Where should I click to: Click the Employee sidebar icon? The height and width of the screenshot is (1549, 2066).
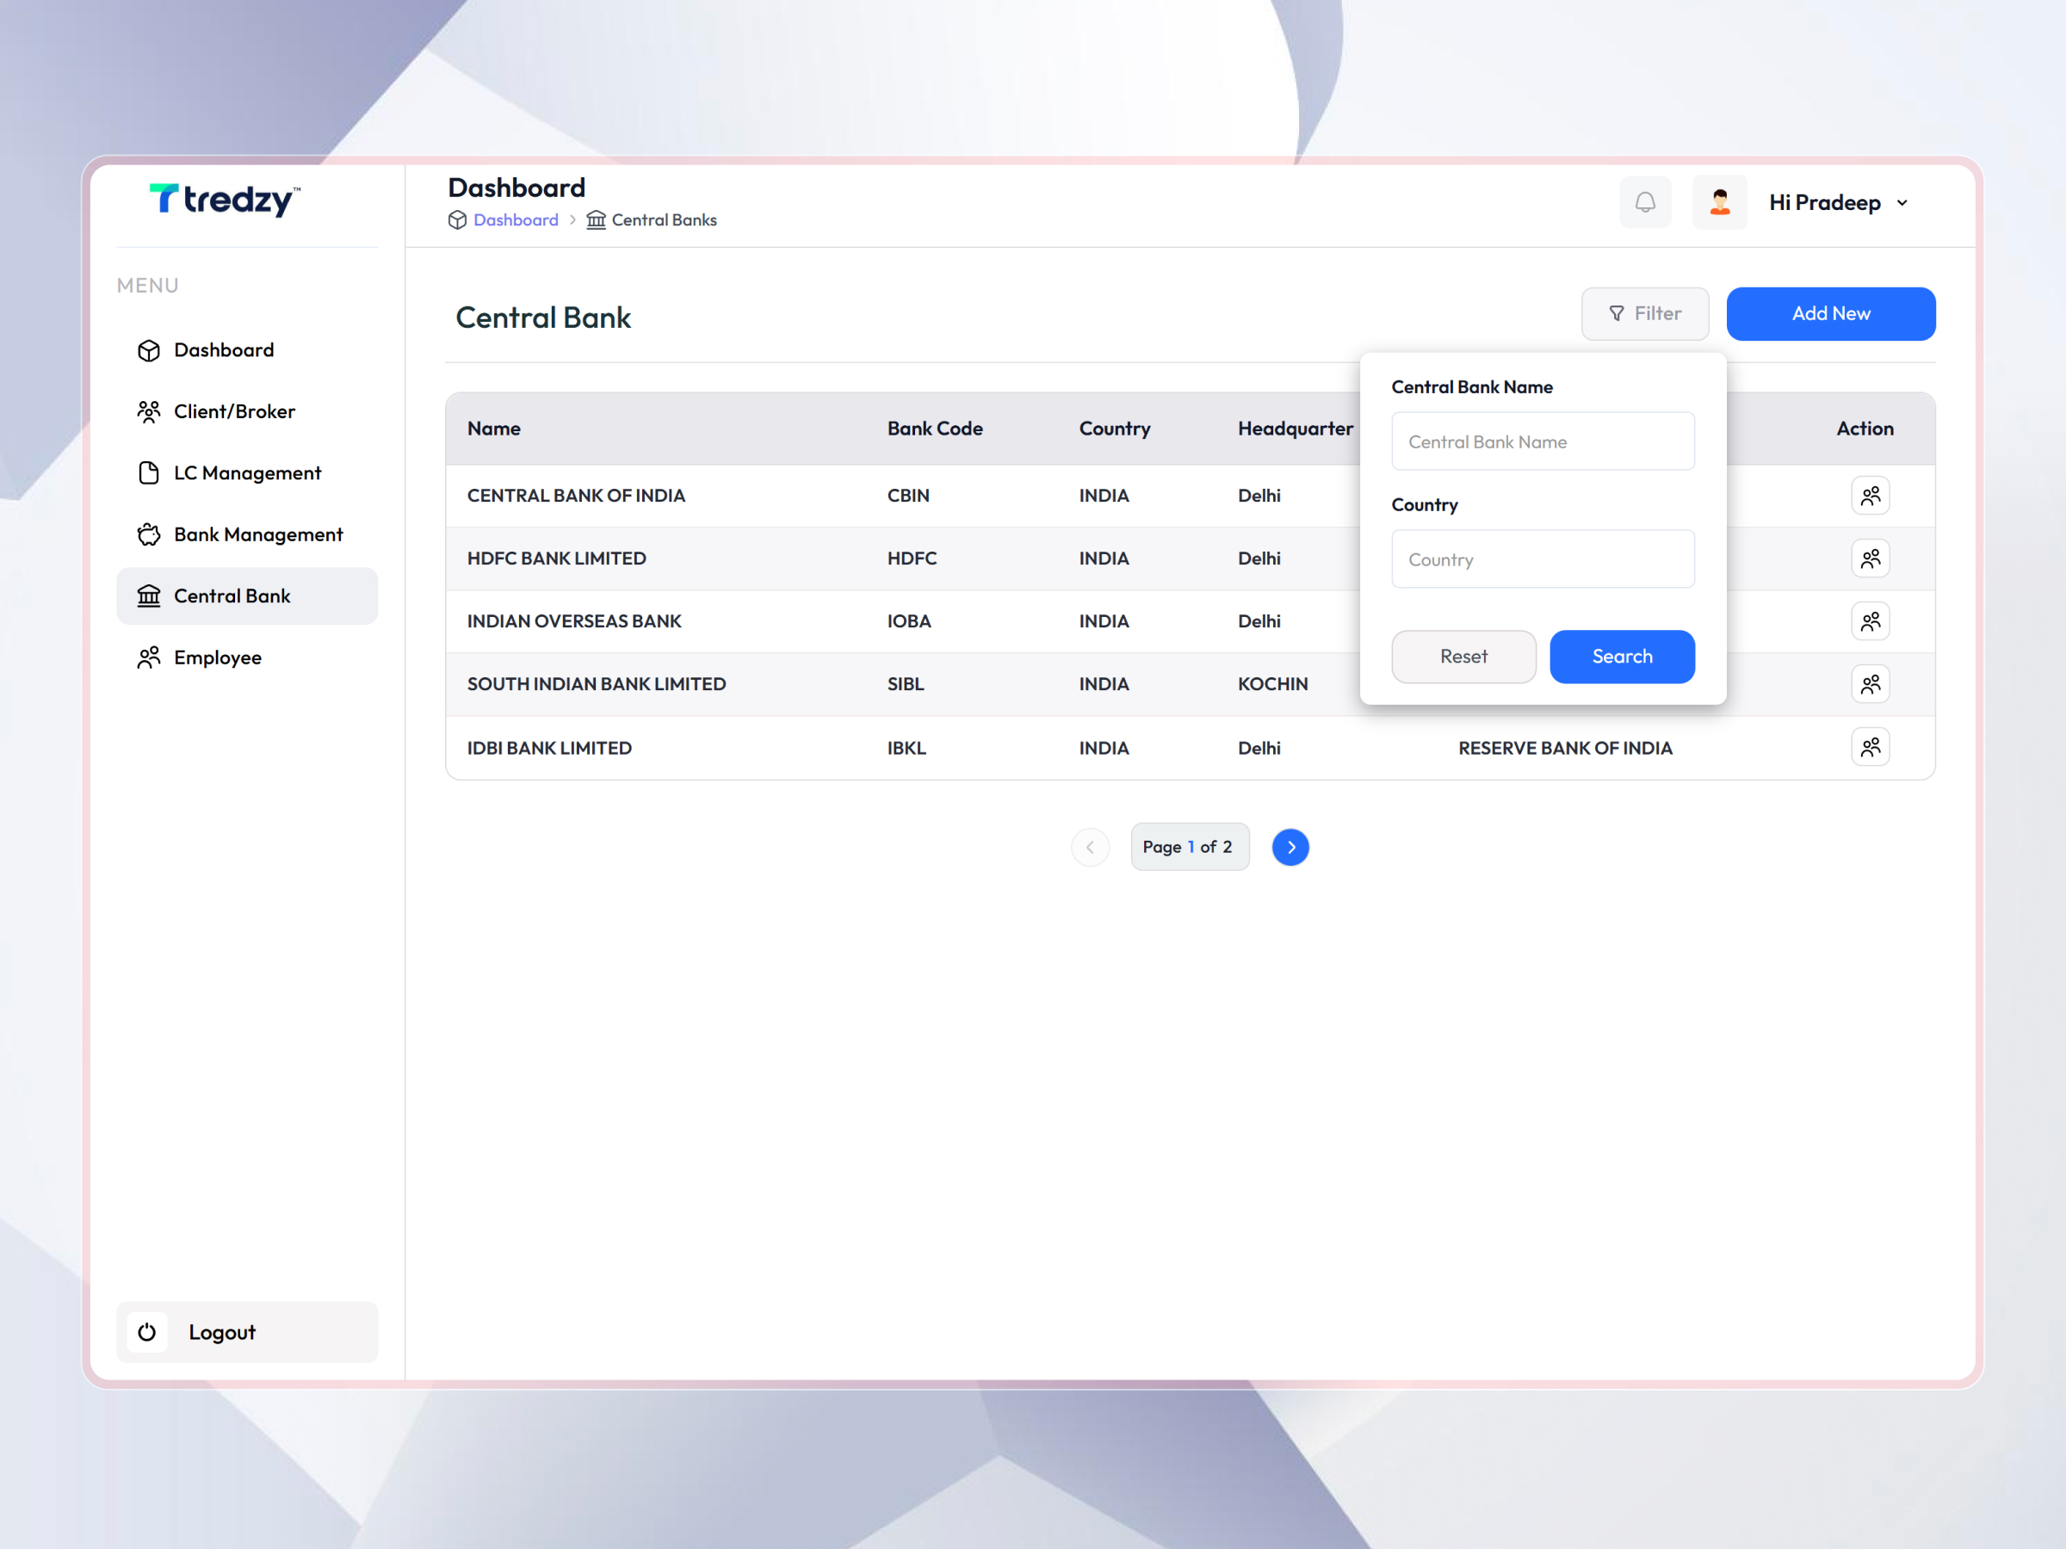pyautogui.click(x=149, y=657)
